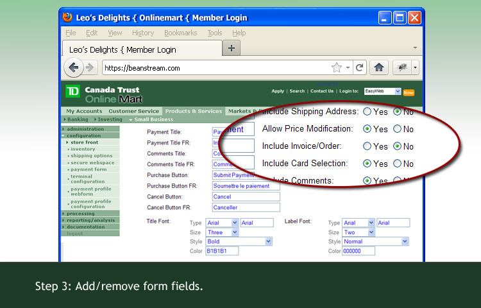Switch to My Accounts tab
Viewport: 481px width, 308px height.
[84, 111]
